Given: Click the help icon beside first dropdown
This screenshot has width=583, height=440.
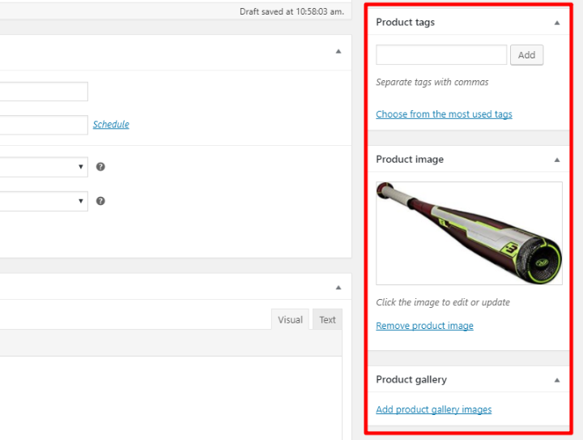Looking at the screenshot, I should (x=100, y=167).
